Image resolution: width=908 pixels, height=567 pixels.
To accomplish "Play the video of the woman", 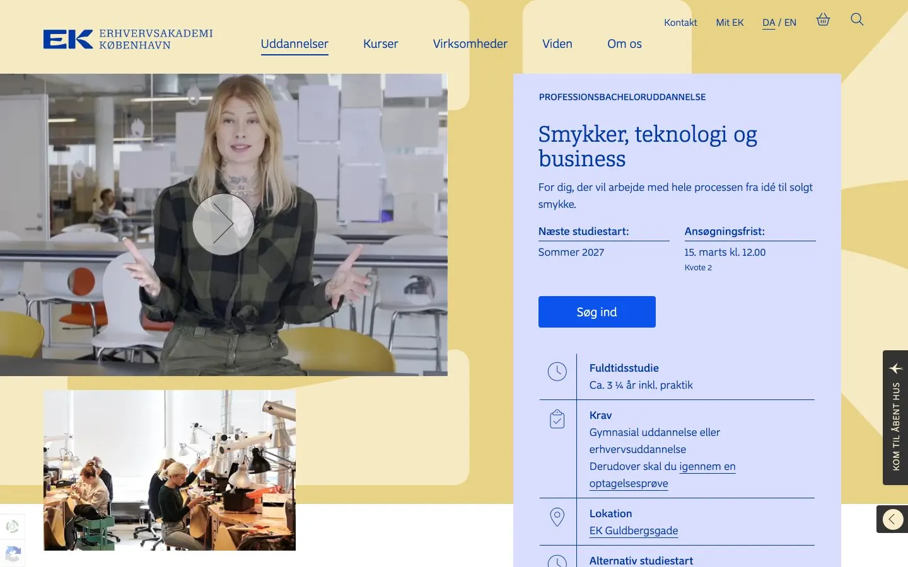I will coord(223,224).
